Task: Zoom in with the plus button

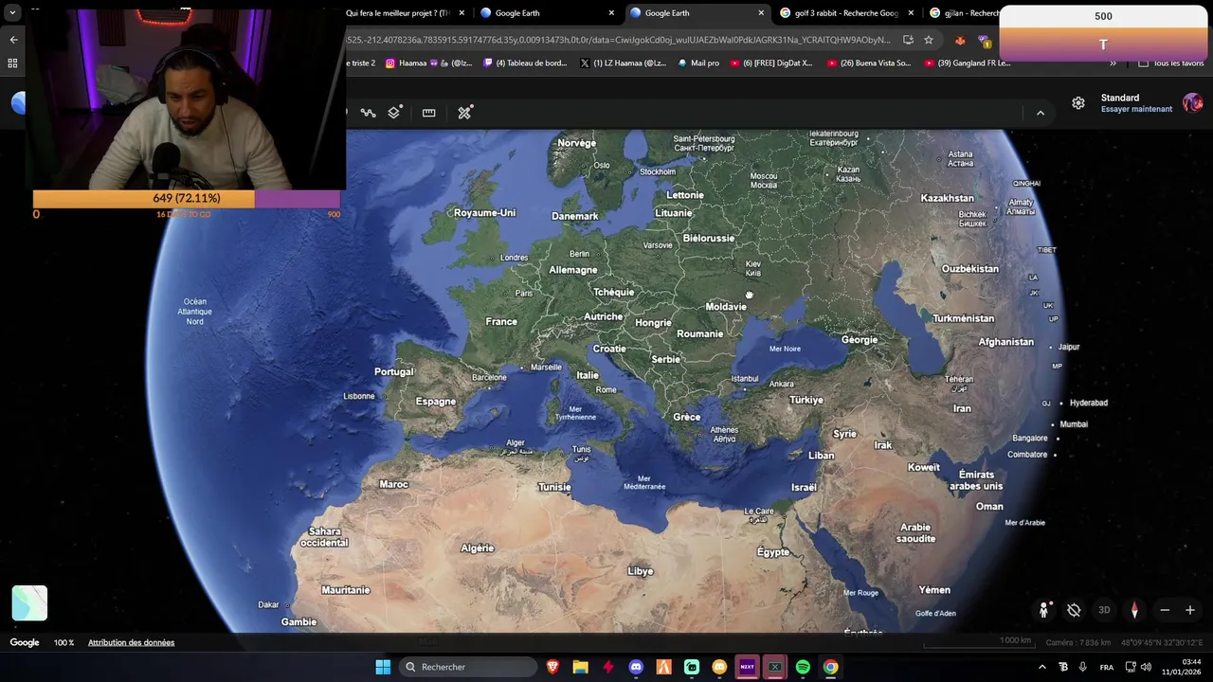Action: [x=1190, y=610]
